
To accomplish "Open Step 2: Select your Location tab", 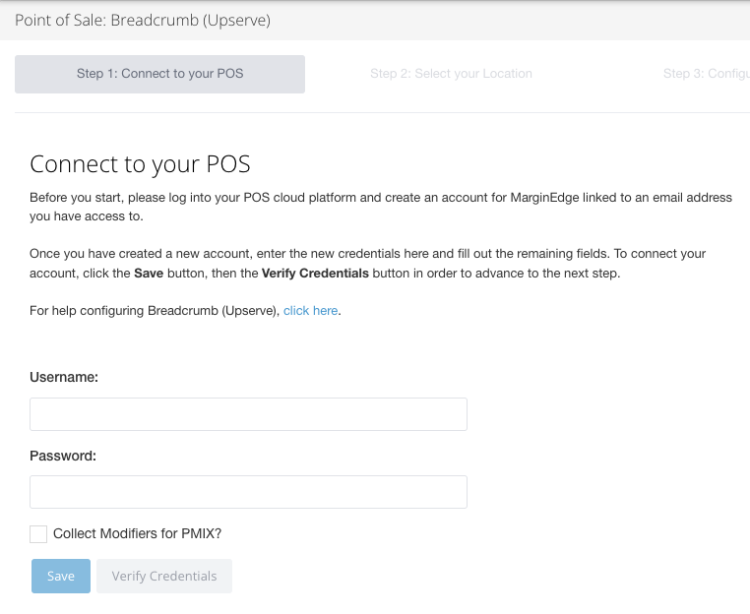I will coord(451,74).
